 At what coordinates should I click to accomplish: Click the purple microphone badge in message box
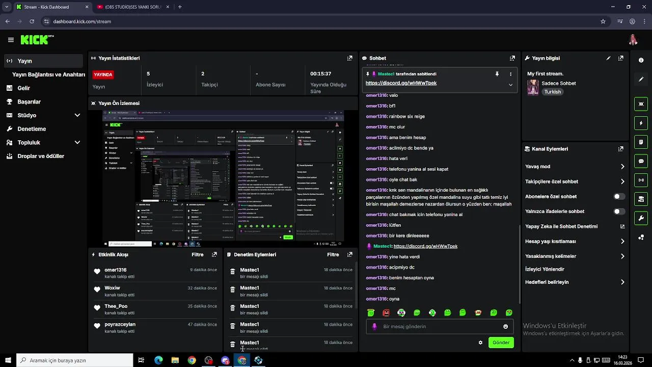tap(374, 327)
